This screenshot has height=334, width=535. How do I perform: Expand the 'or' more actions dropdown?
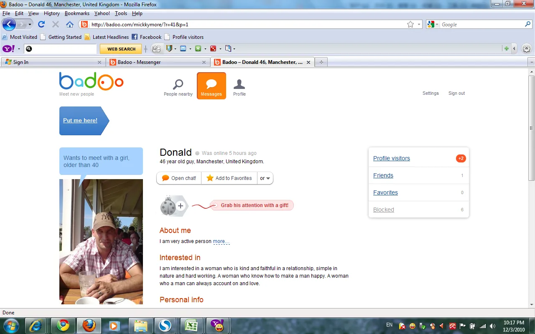click(x=265, y=178)
